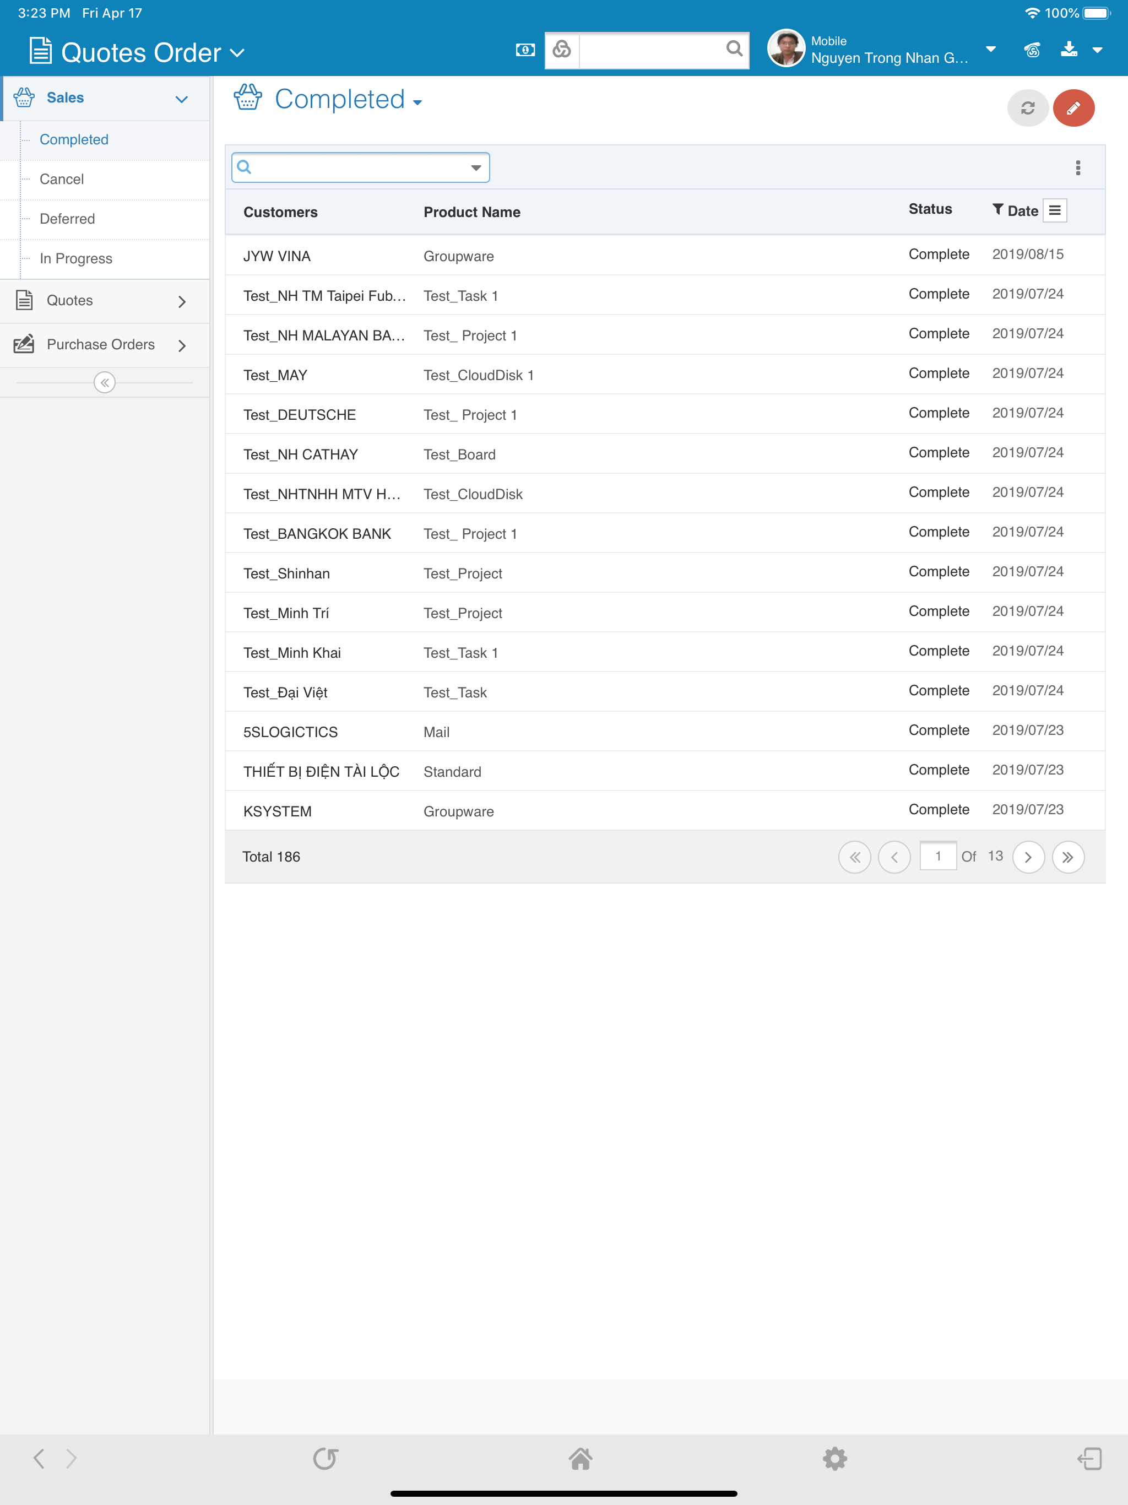Open the search filter dropdown arrow
This screenshot has height=1505, width=1128.
click(x=475, y=167)
